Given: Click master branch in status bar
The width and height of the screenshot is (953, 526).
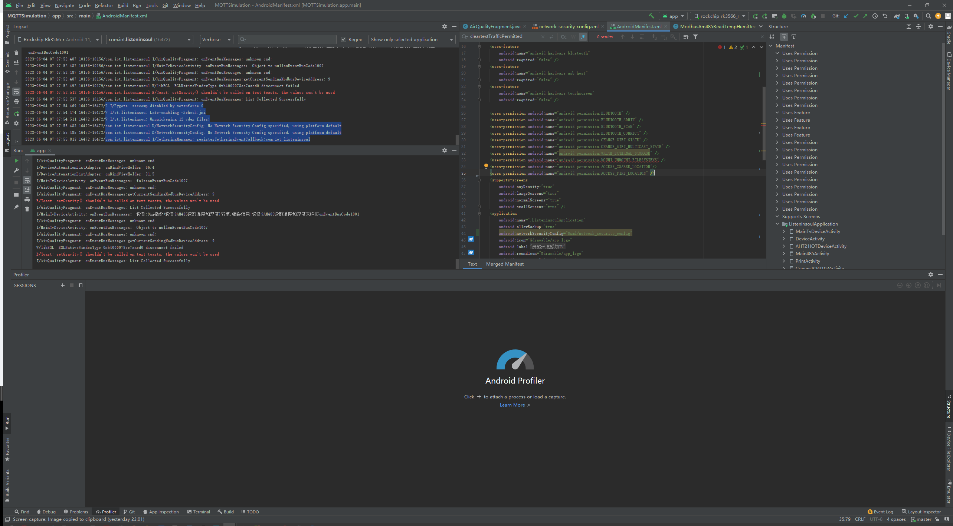Looking at the screenshot, I should tap(921, 519).
